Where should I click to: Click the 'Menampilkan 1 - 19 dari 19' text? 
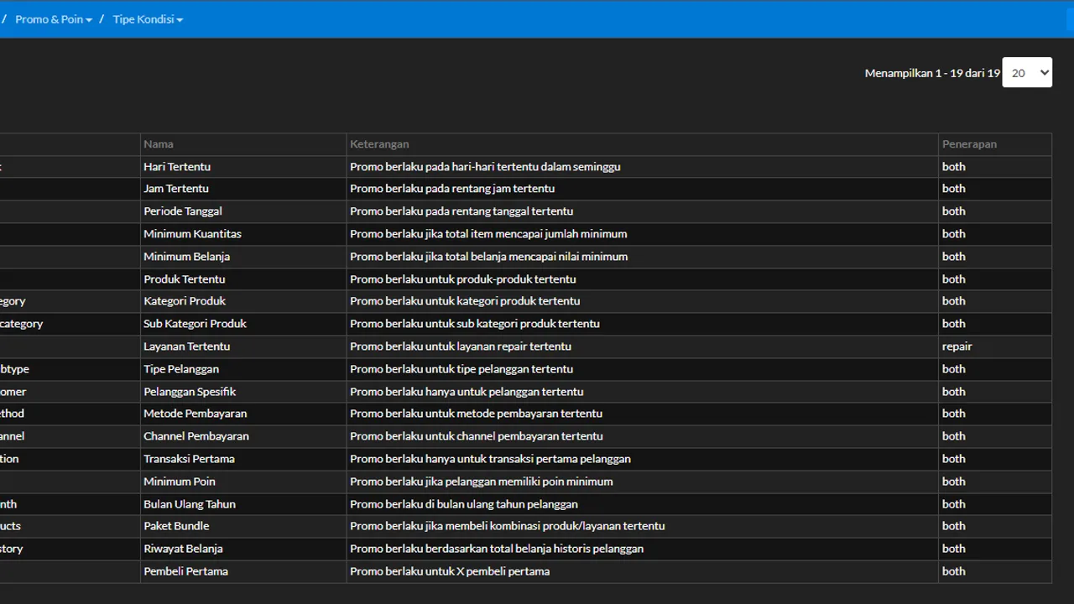932,73
